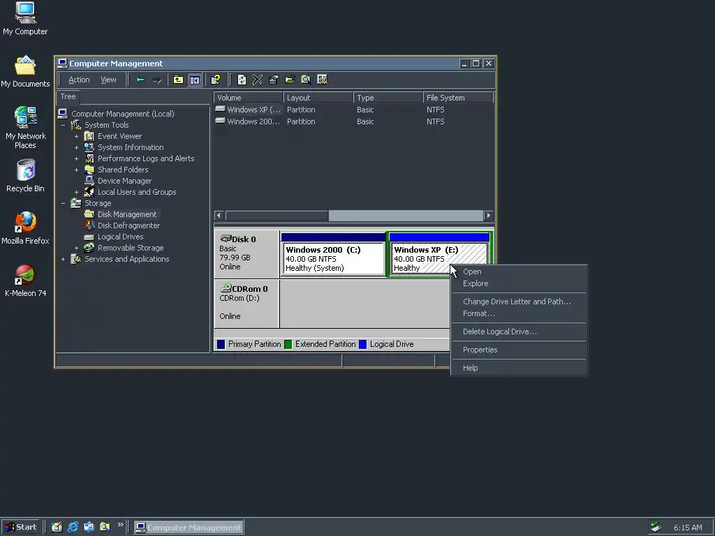Select Disk Management in the tree
Viewport: 715px width, 536px height.
pyautogui.click(x=127, y=214)
